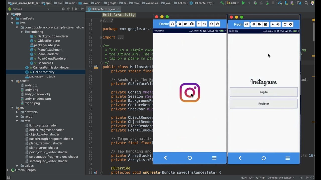Open plane_fragment.shader file
Image resolution: width=321 pixels, height=180 pixels.
click(x=46, y=143)
